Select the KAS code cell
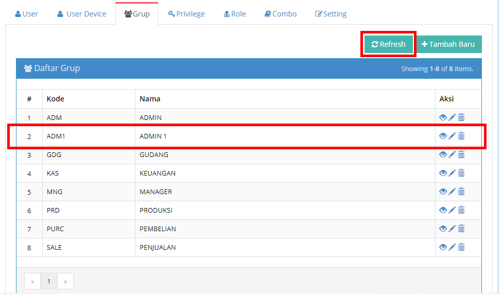Image resolution: width=503 pixels, height=295 pixels. pos(89,173)
